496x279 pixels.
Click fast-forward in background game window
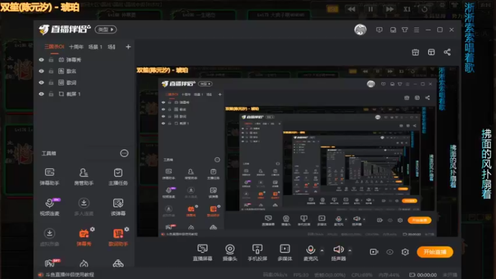click(x=390, y=9)
